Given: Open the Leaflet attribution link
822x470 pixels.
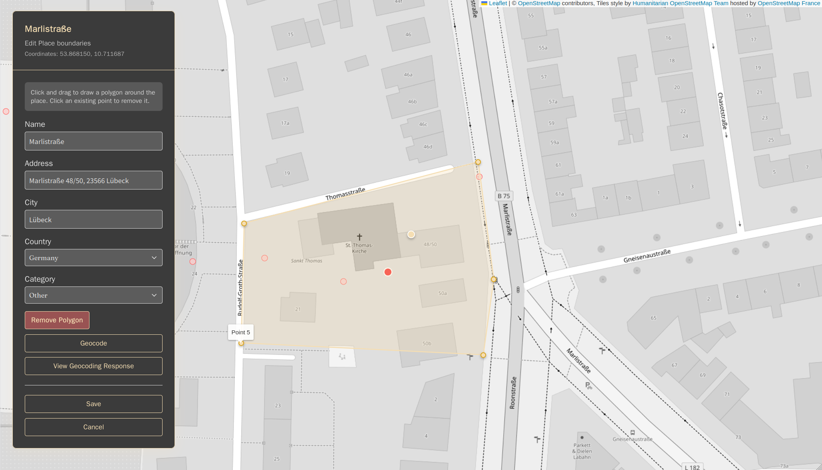Looking at the screenshot, I should point(498,3).
